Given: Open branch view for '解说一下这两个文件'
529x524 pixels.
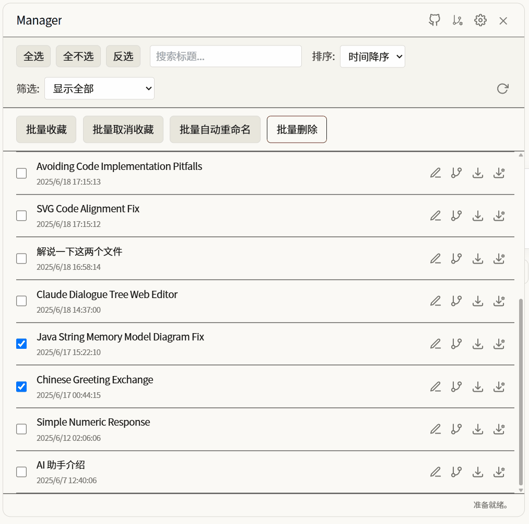Looking at the screenshot, I should tap(456, 258).
